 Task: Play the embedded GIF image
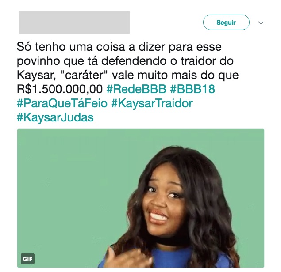(x=141, y=198)
